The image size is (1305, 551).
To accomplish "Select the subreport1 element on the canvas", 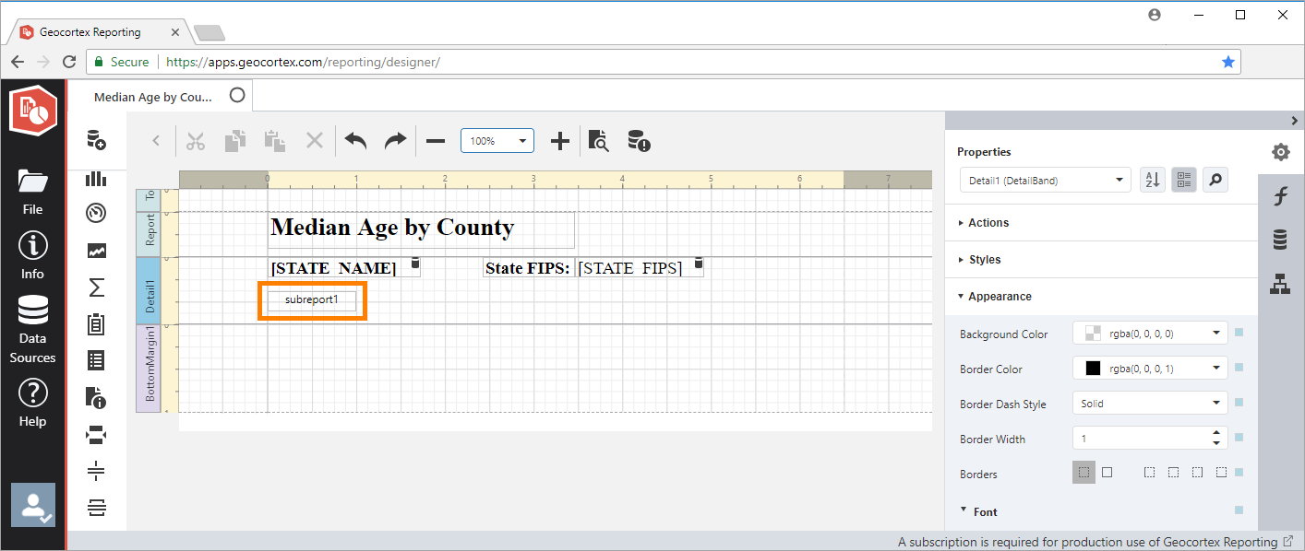I will coord(312,299).
